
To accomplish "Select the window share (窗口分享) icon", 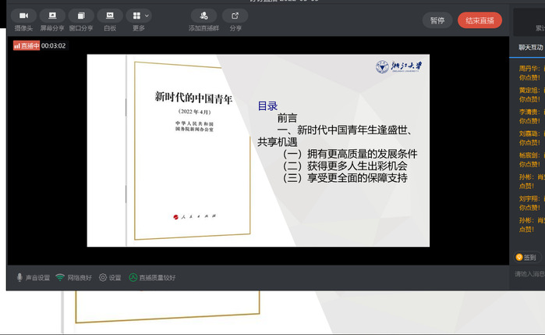I will 81,16.
